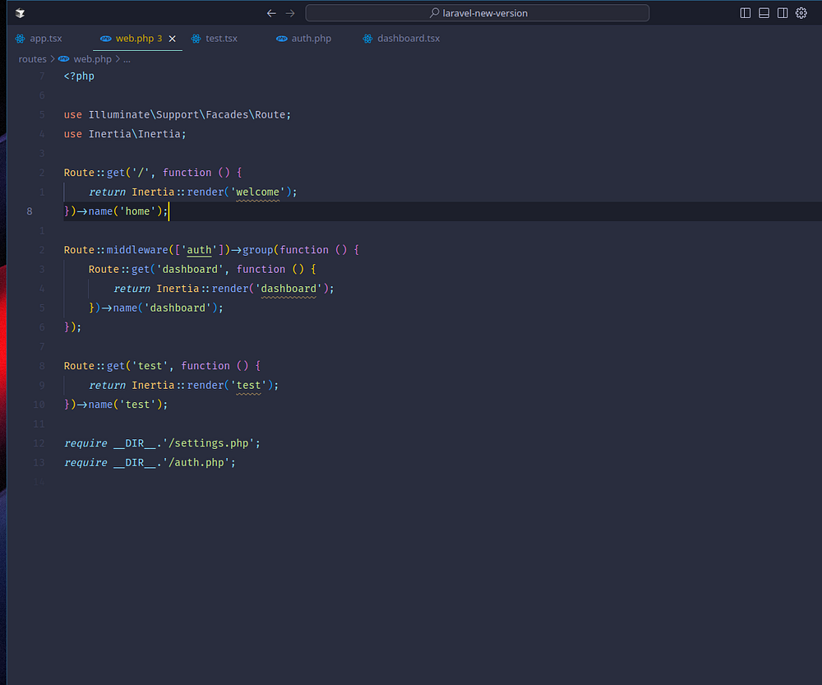The image size is (822, 685).
Task: Switch to the test.tsx tab
Action: pyautogui.click(x=221, y=39)
